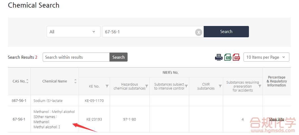Image resolution: width=299 pixels, height=135 pixels.
Task: Sort by CAS No. column
Action: 27,81
